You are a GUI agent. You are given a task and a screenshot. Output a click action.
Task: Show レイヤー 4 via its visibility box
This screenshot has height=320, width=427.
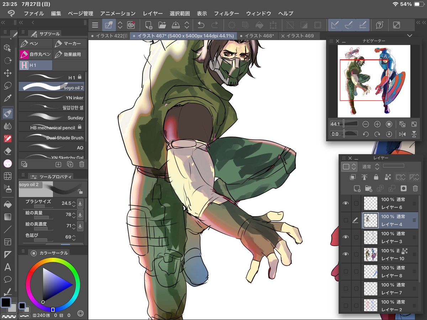coord(345,220)
